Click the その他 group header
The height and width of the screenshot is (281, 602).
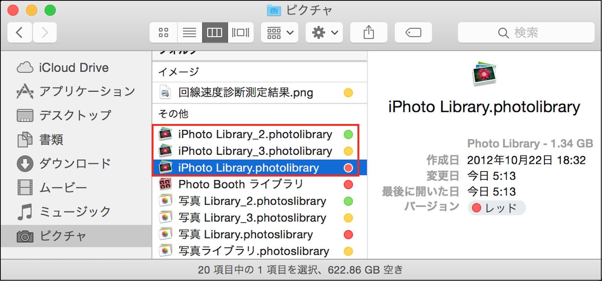pos(173,113)
